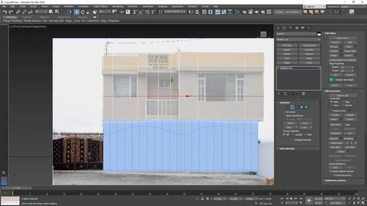Switch to Element sub-object selection icon
Viewport: 367px width, 206px height.
pyautogui.click(x=306, y=107)
